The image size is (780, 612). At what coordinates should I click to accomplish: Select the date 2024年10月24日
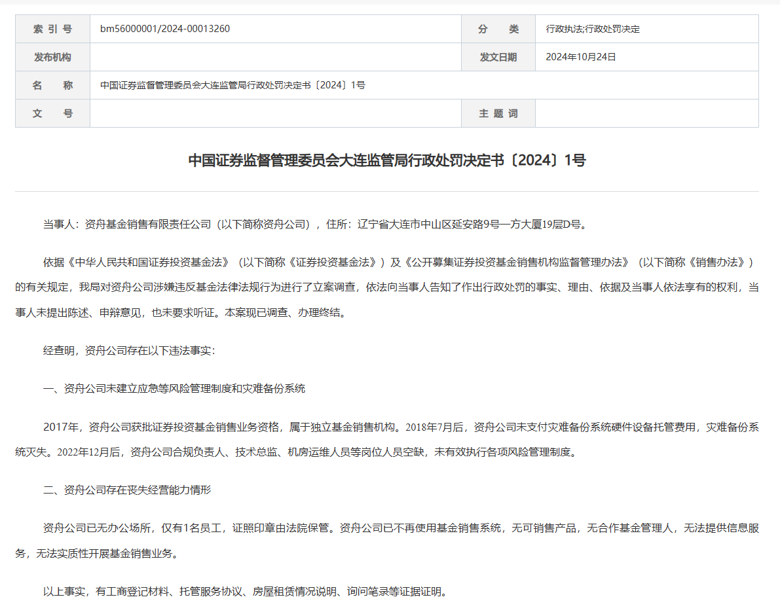point(581,57)
